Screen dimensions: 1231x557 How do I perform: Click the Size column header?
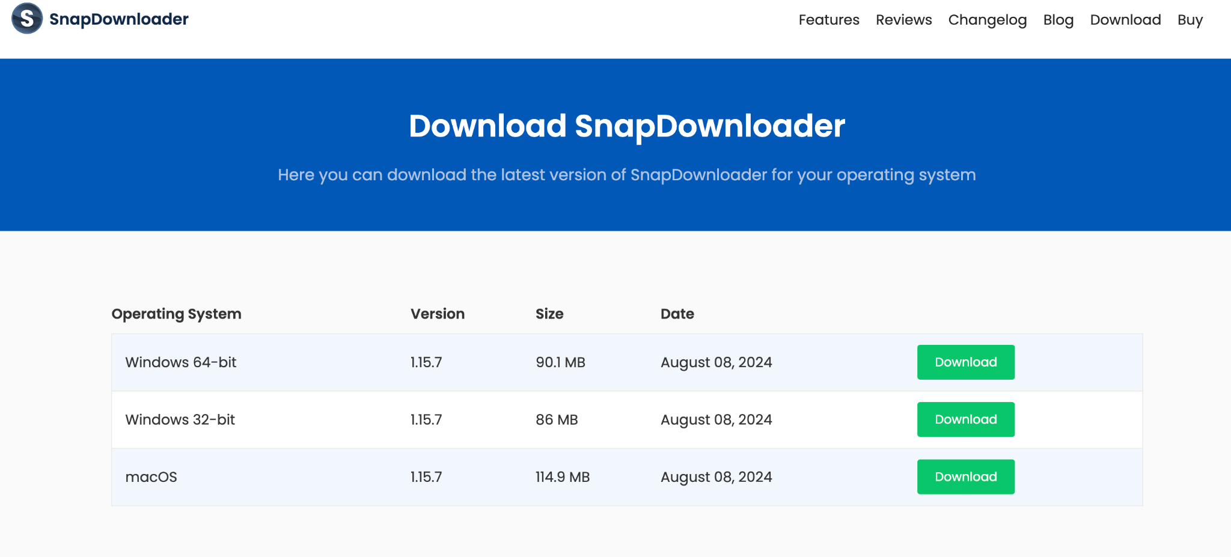(x=549, y=314)
